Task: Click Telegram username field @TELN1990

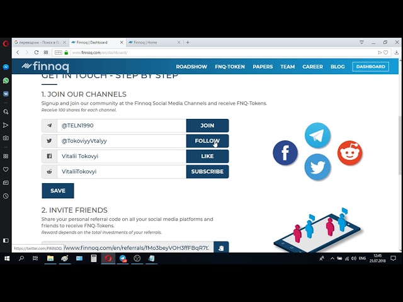Action: click(x=122, y=126)
